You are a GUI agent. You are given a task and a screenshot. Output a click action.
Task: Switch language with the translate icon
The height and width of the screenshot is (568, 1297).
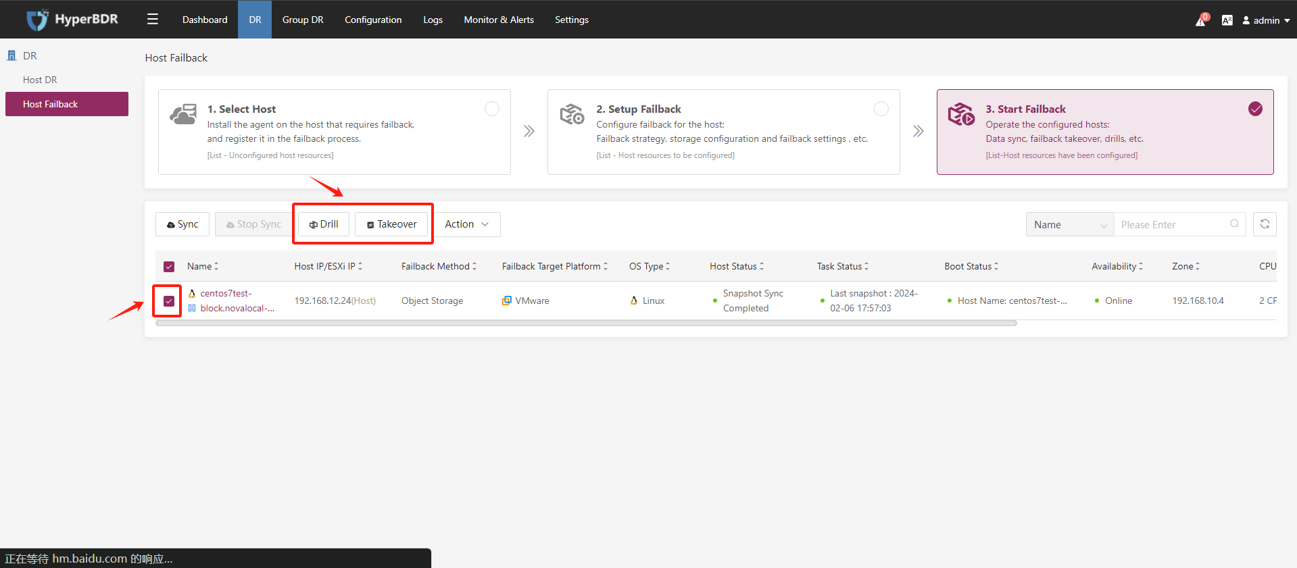click(1227, 20)
